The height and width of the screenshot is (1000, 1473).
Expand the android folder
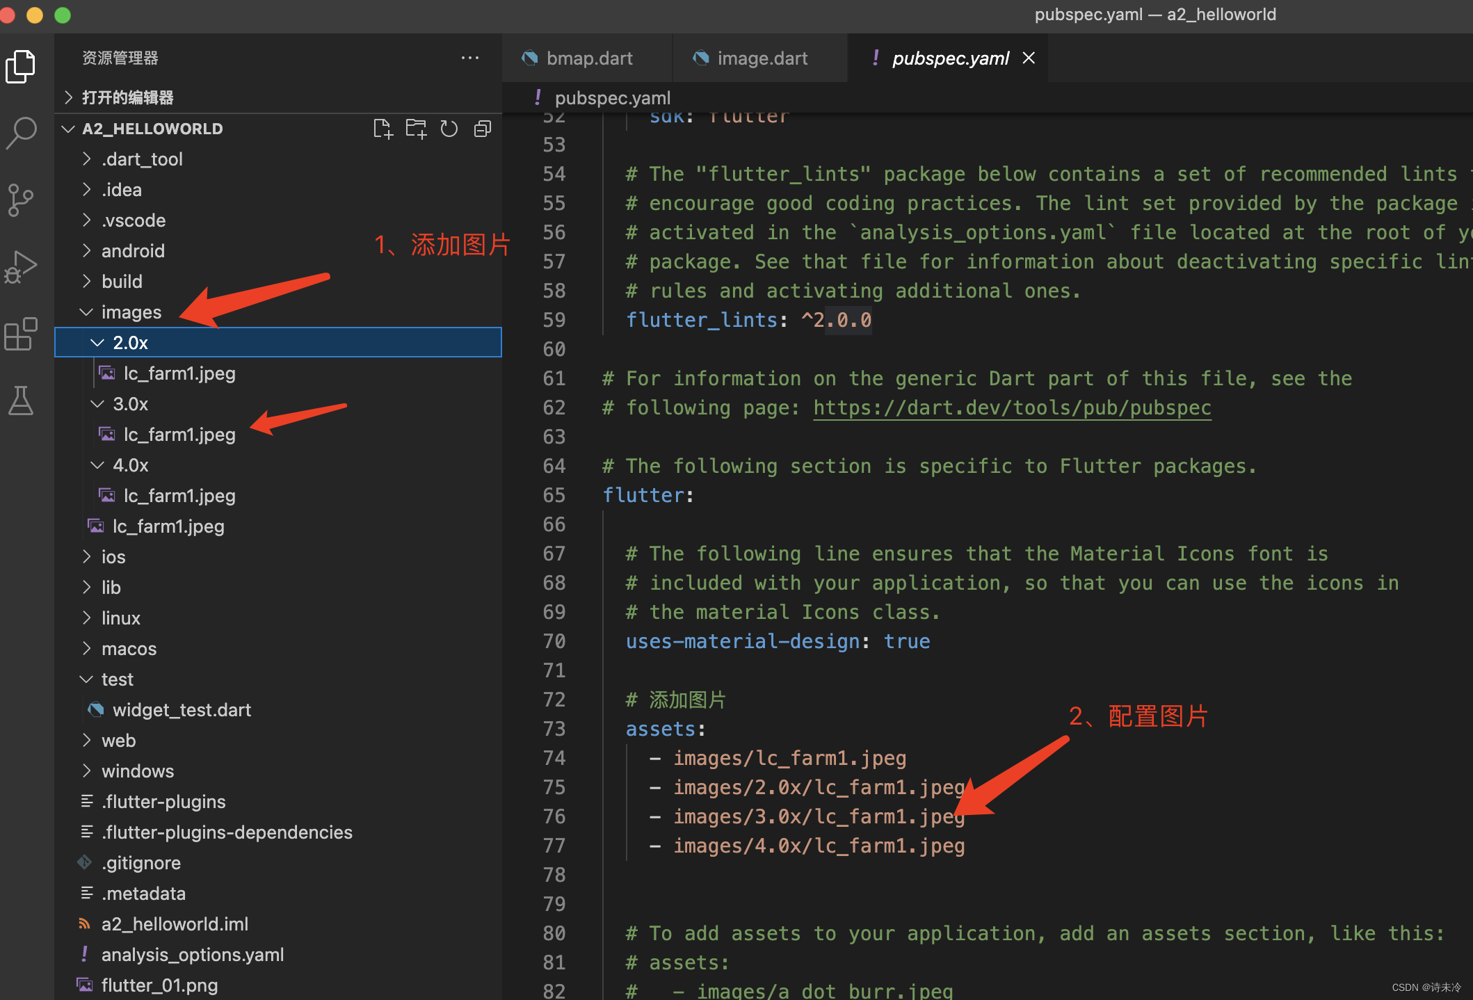(132, 251)
